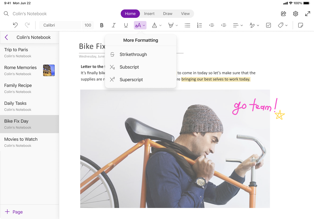Toggle bold formatting

pyautogui.click(x=102, y=25)
